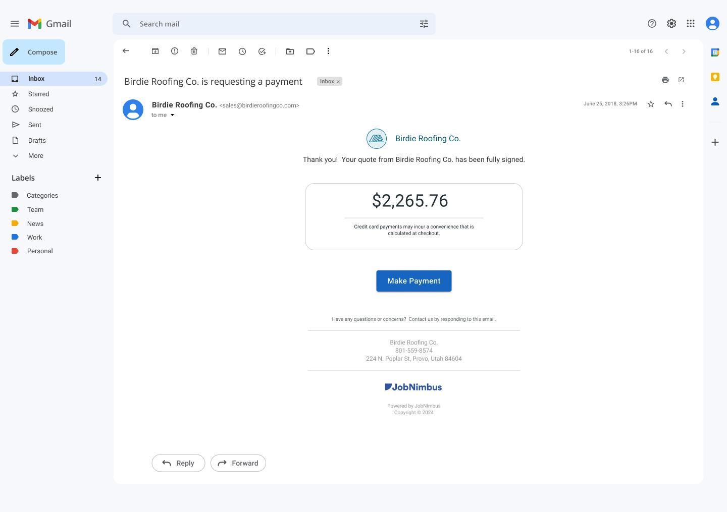The height and width of the screenshot is (512, 727).
Task: Get add-ons plus icon
Action: [715, 142]
